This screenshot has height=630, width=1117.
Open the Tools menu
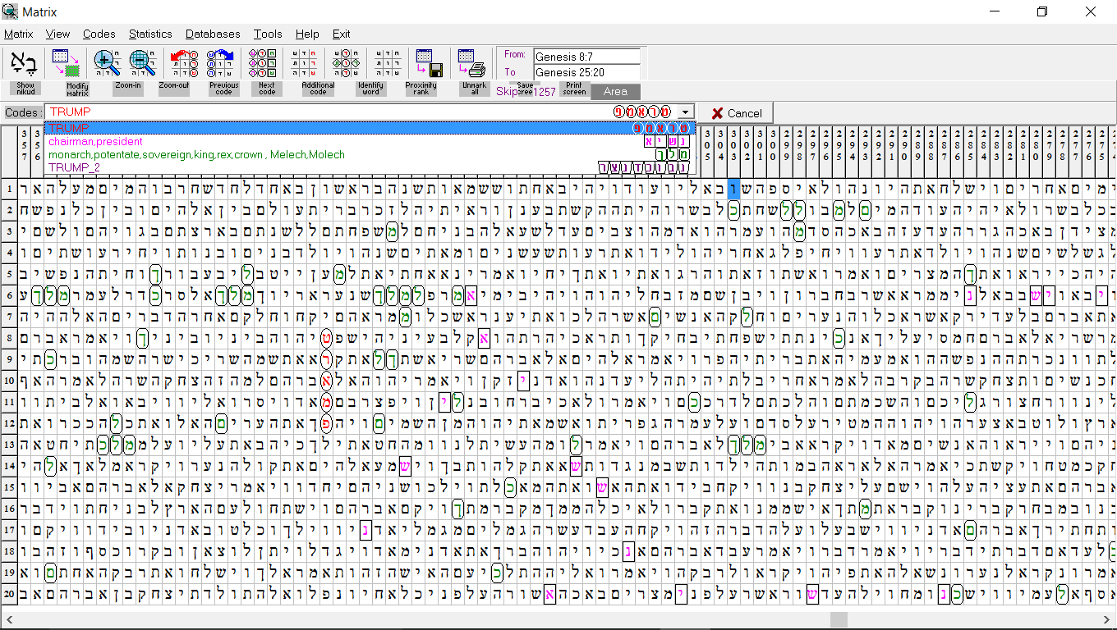click(268, 34)
